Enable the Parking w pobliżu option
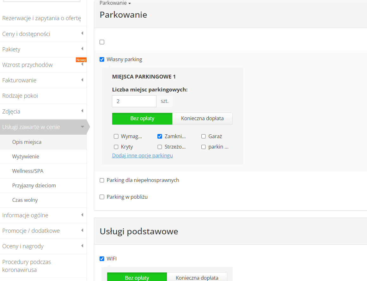This screenshot has height=281, width=367. [102, 197]
